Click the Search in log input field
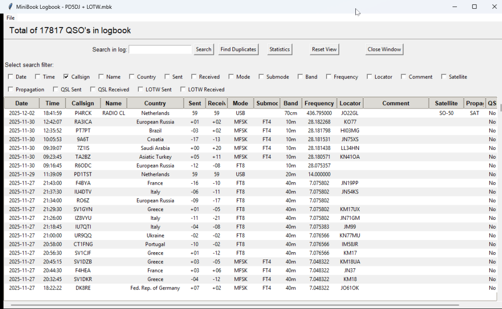Image resolution: width=502 pixels, height=309 pixels. point(160,49)
